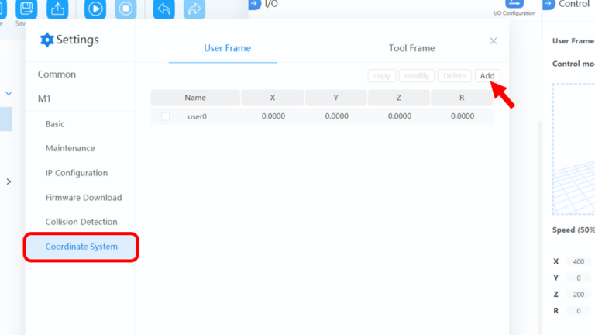Click the Save disk icon in toolbar
This screenshot has width=595, height=335.
[x=26, y=9]
